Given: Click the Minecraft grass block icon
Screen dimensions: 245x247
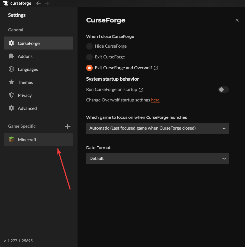Looking at the screenshot, I should click(11, 139).
